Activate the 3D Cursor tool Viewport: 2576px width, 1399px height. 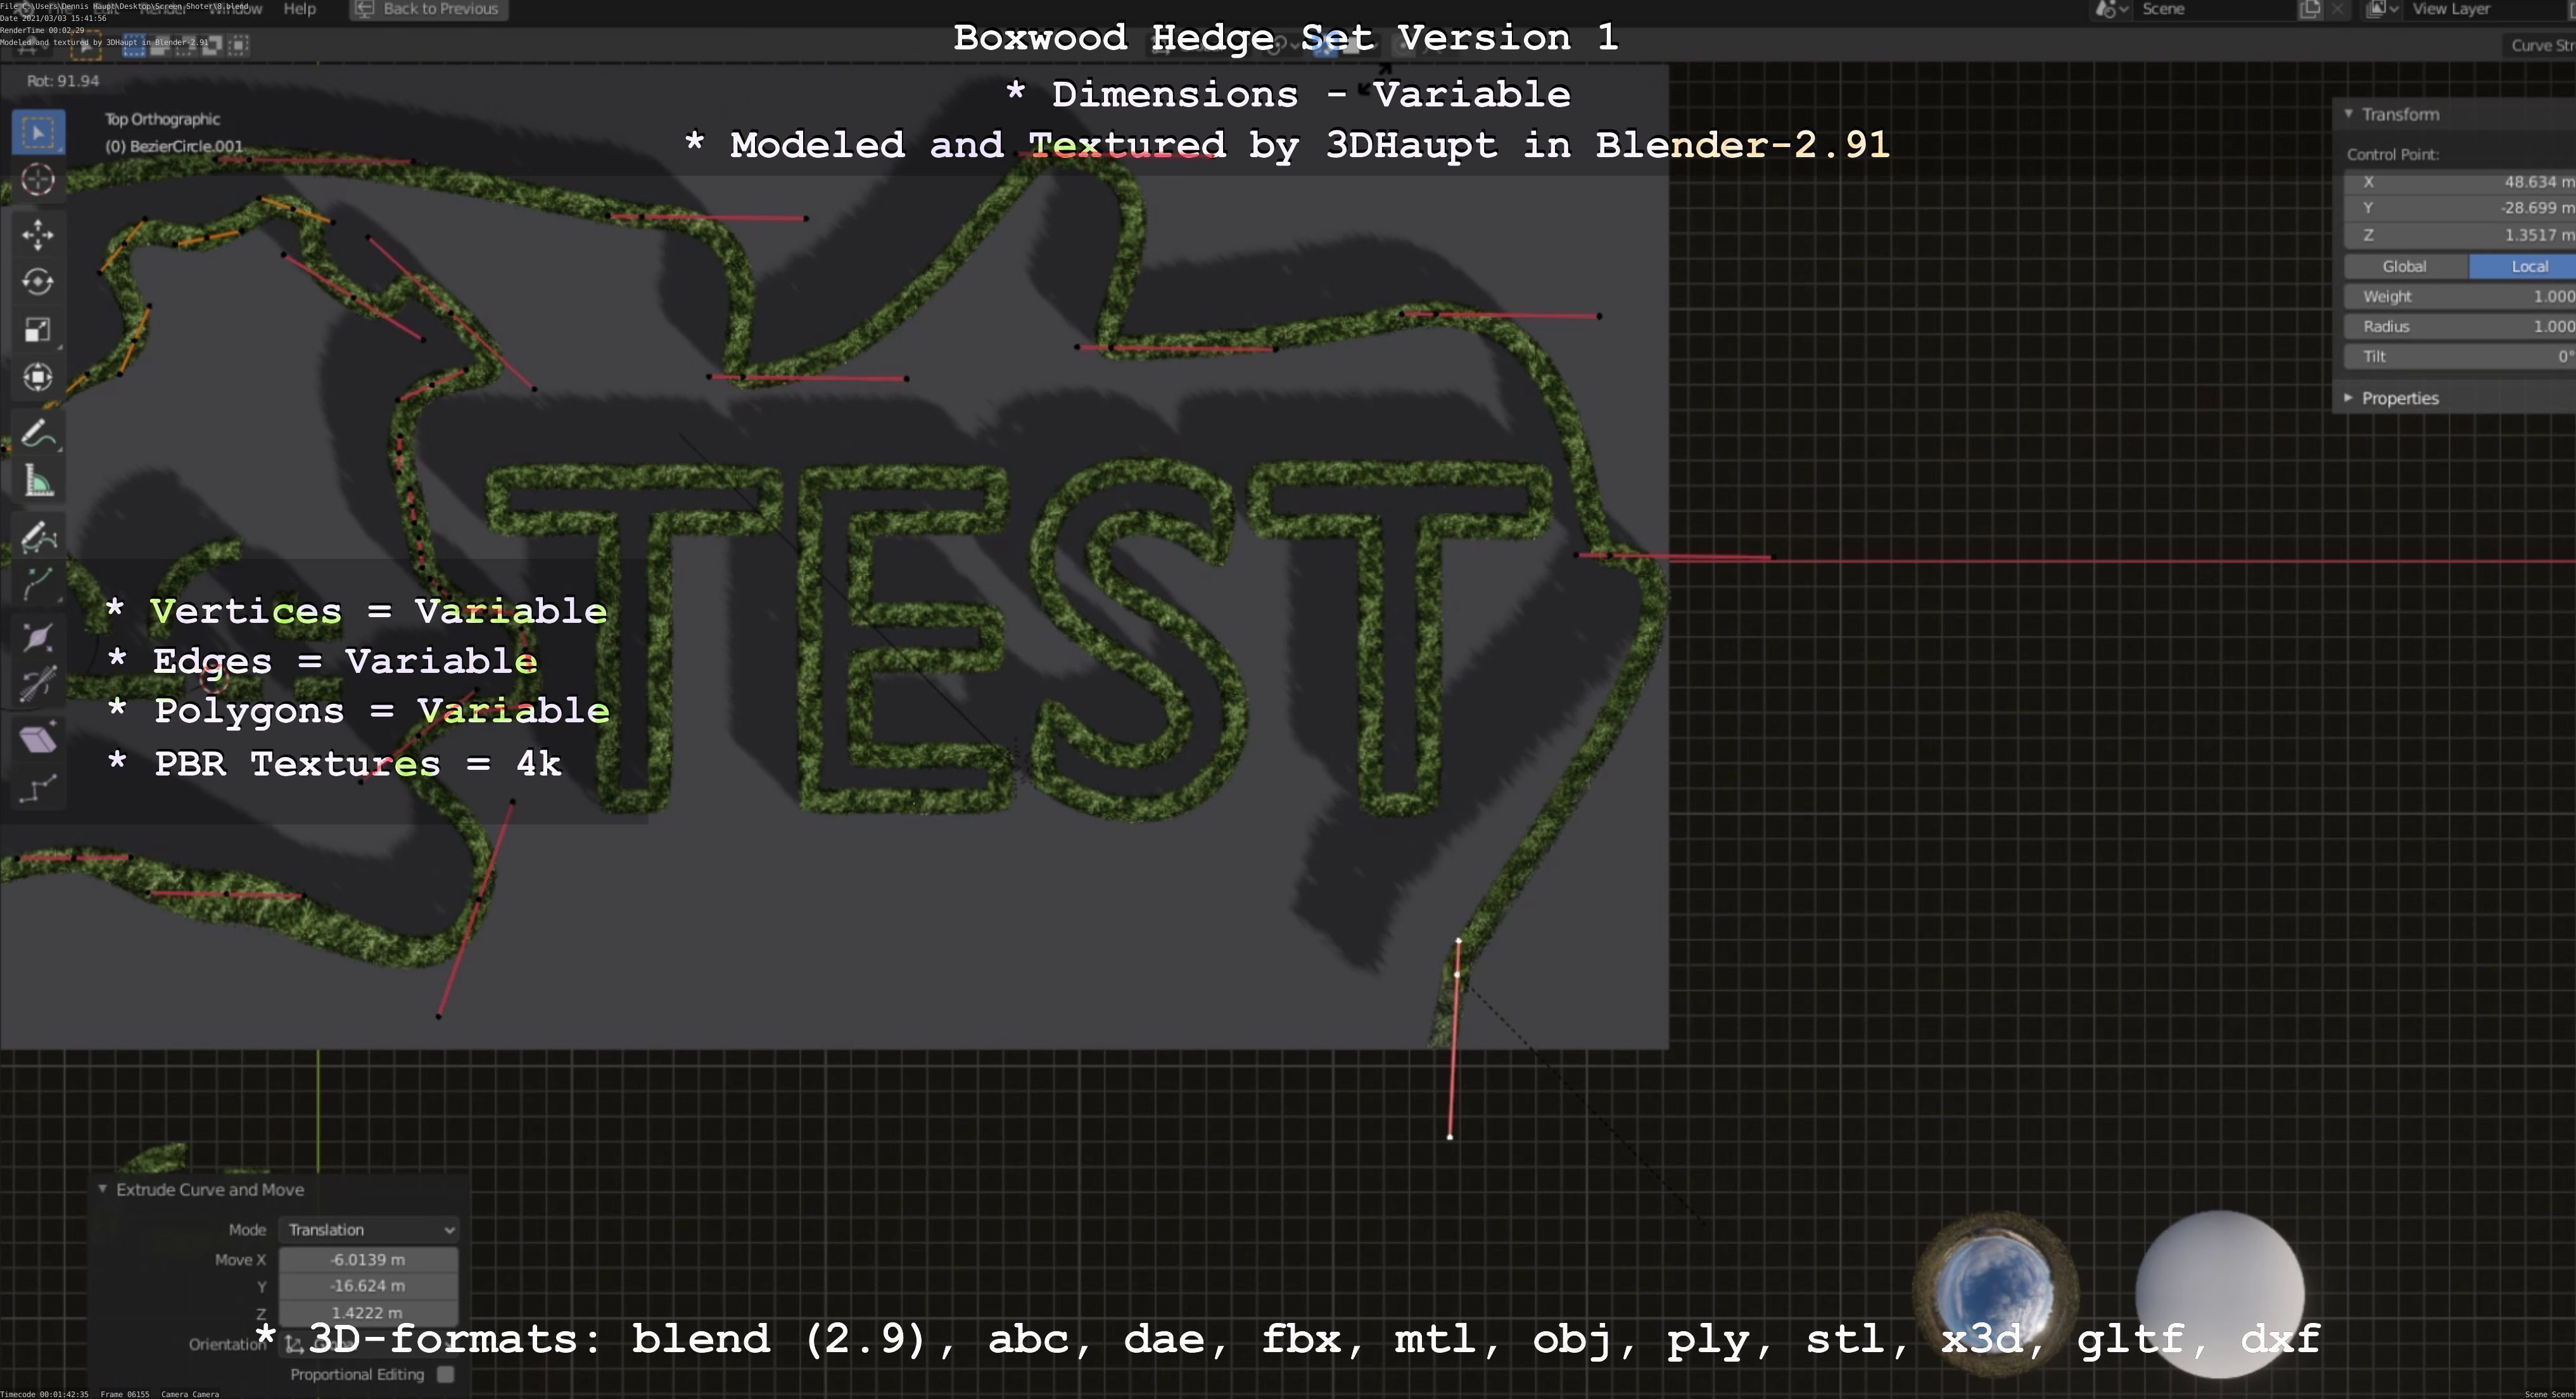click(x=38, y=180)
